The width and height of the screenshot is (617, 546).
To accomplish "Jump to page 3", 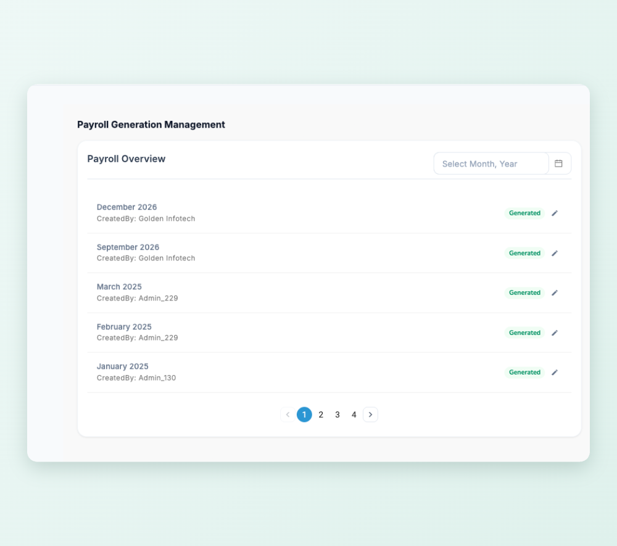I will coord(337,415).
